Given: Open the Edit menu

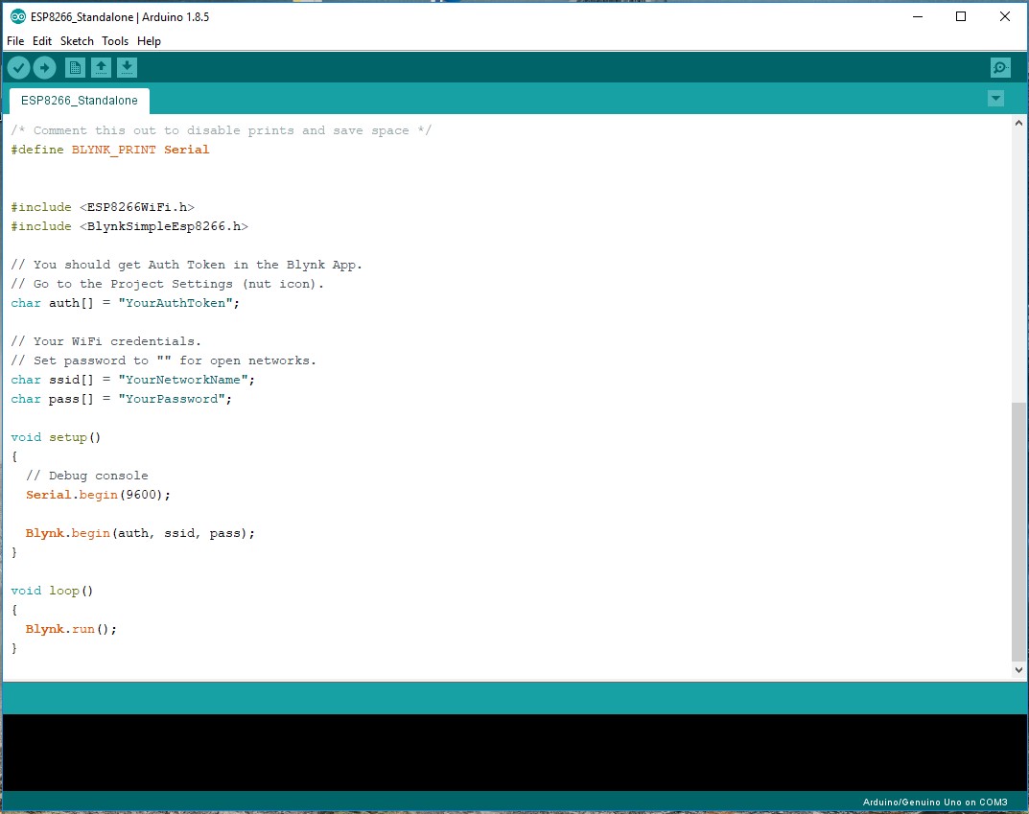Looking at the screenshot, I should click(x=42, y=40).
